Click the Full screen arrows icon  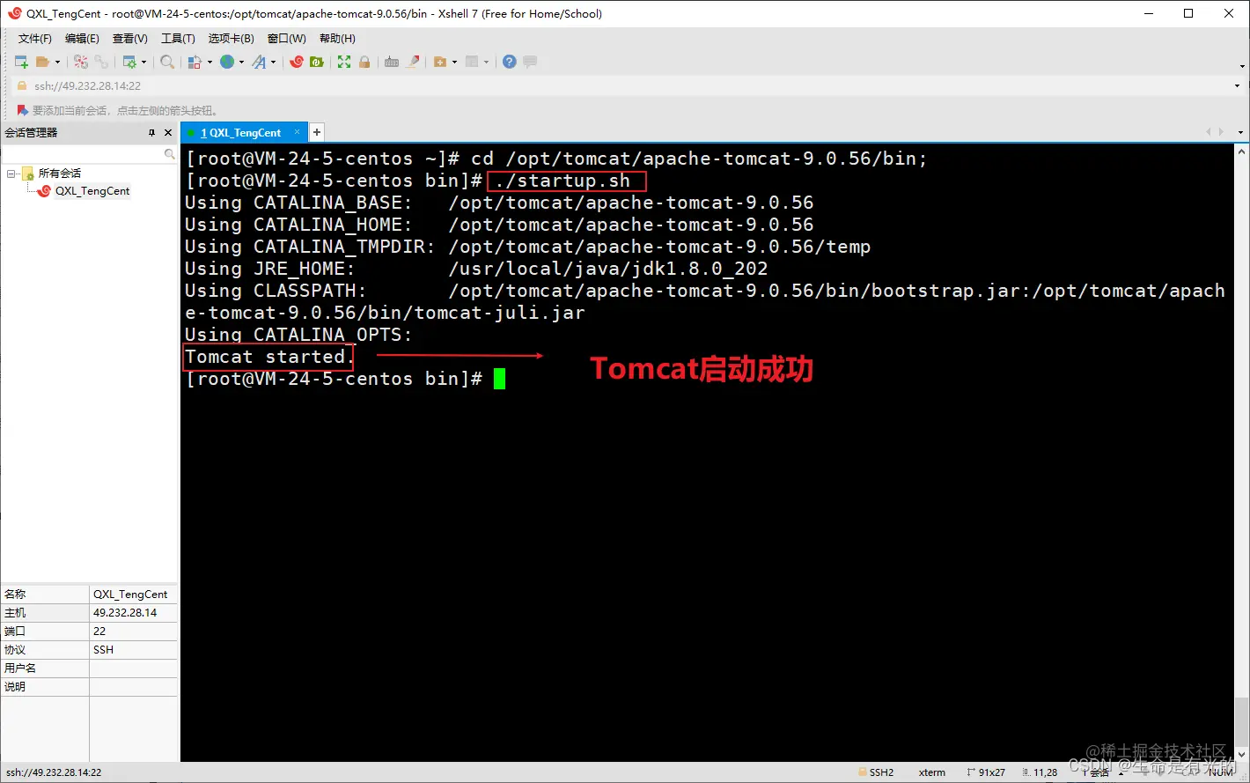(344, 62)
